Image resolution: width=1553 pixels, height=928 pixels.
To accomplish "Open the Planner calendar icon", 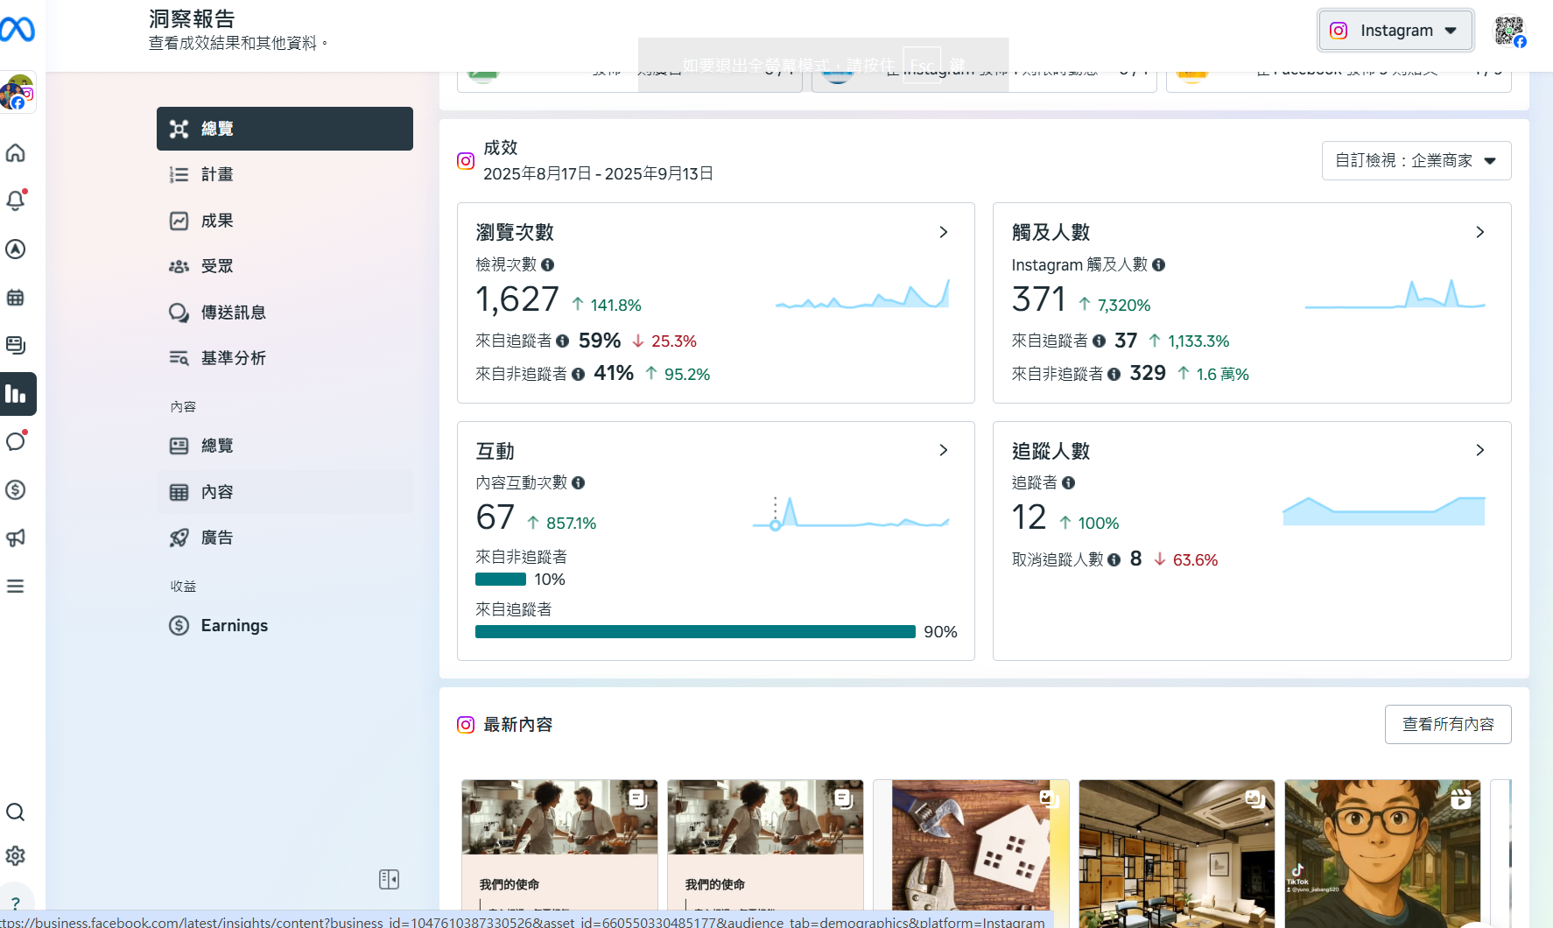I will tap(16, 298).
